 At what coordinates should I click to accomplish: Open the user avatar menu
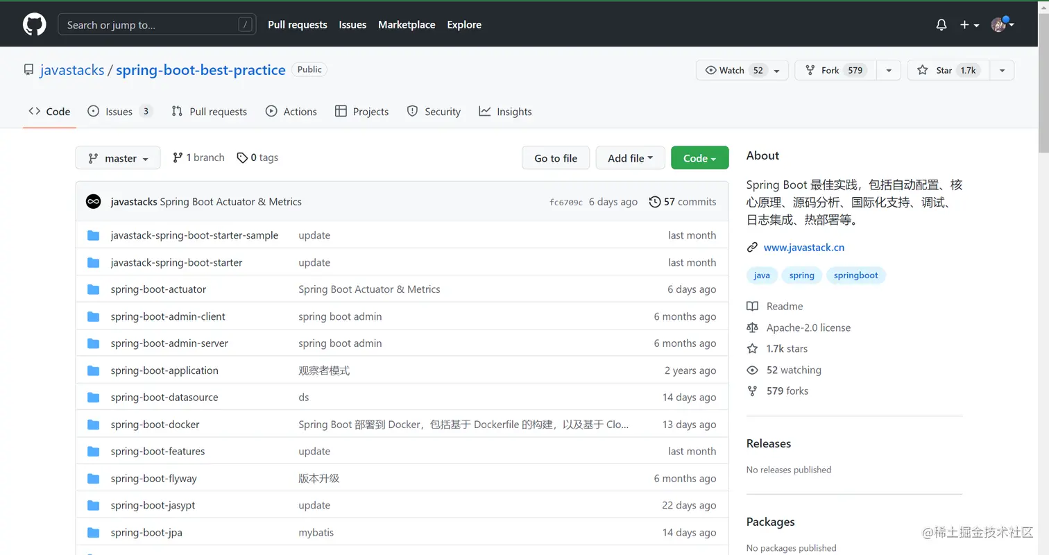tap(1003, 25)
